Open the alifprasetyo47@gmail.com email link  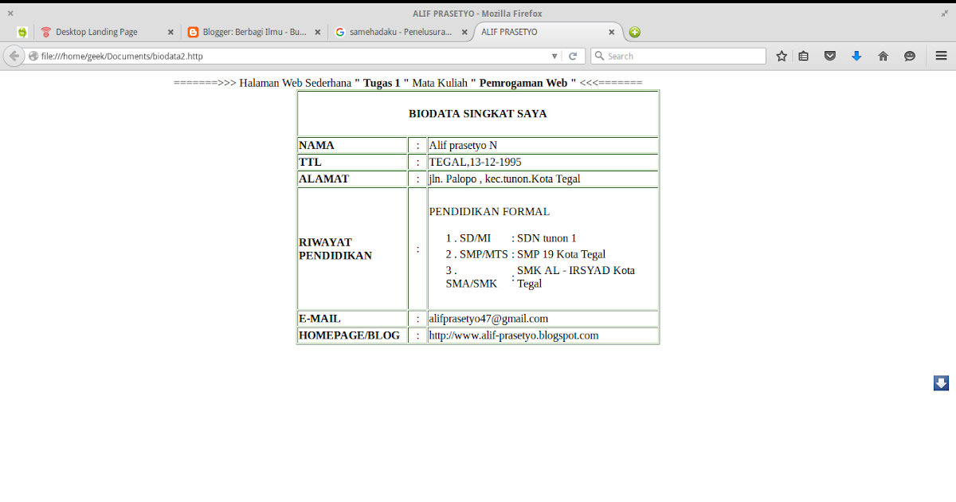click(488, 318)
